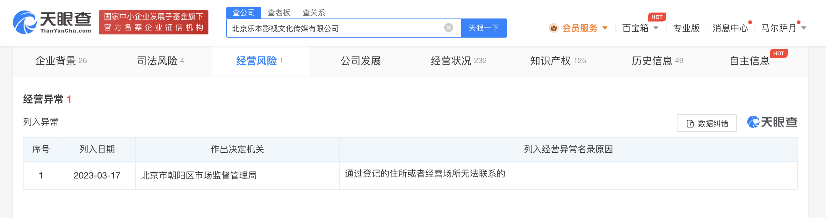Open the 会员服务 dropdown
Viewport: 826px width, 218px height.
[580, 28]
